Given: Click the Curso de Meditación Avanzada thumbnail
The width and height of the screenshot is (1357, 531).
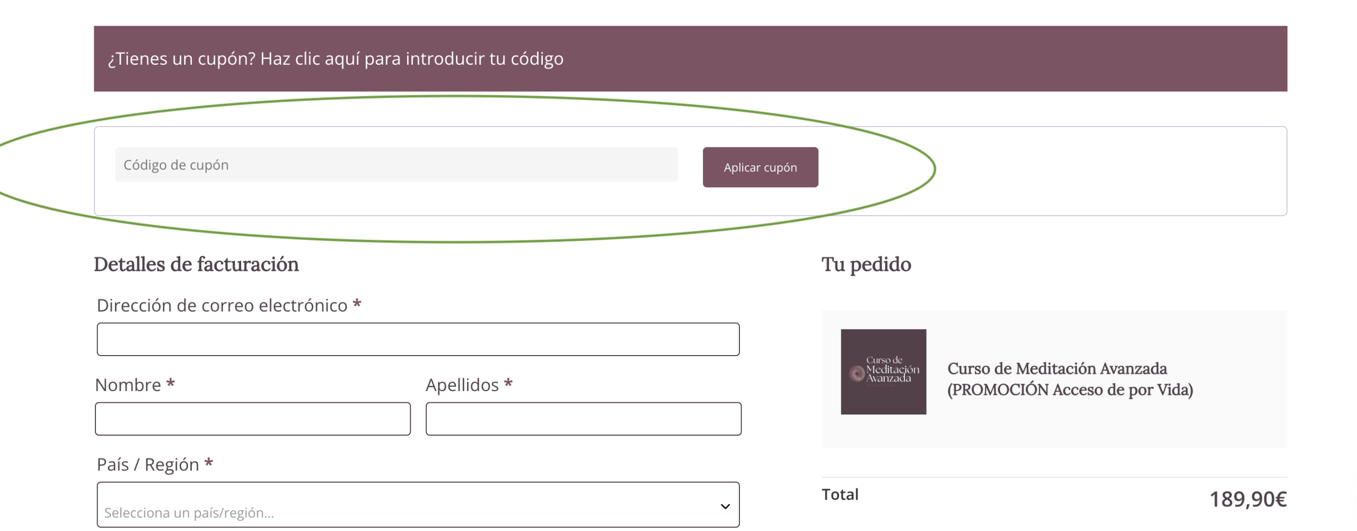Looking at the screenshot, I should pos(883,371).
